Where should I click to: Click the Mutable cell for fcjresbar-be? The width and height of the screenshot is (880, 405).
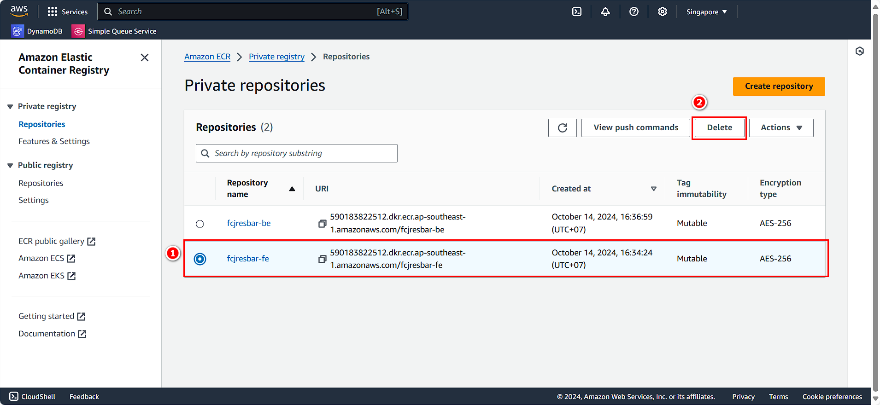pyautogui.click(x=692, y=223)
